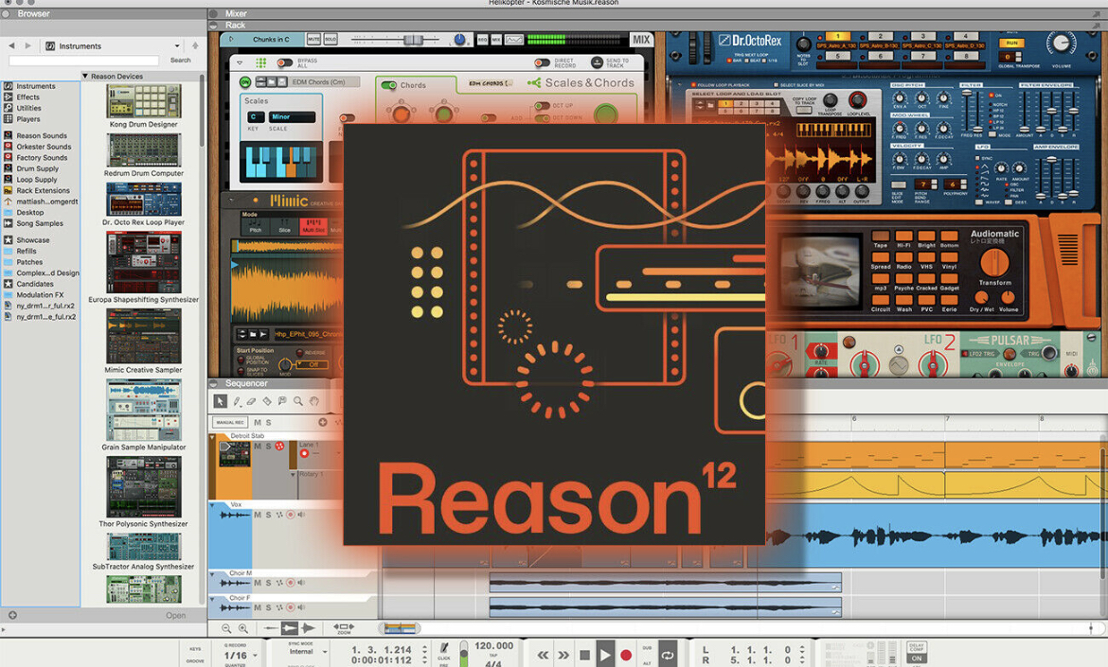The height and width of the screenshot is (667, 1108).
Task: Open Utilities in the browser sidebar
Action: (x=29, y=108)
